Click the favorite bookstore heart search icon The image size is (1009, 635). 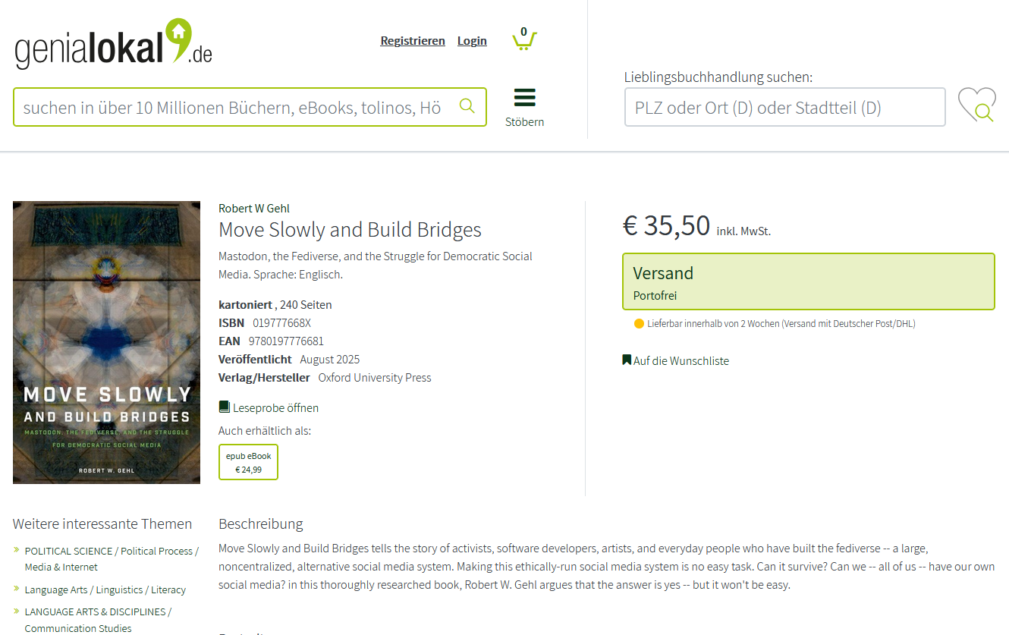[976, 105]
